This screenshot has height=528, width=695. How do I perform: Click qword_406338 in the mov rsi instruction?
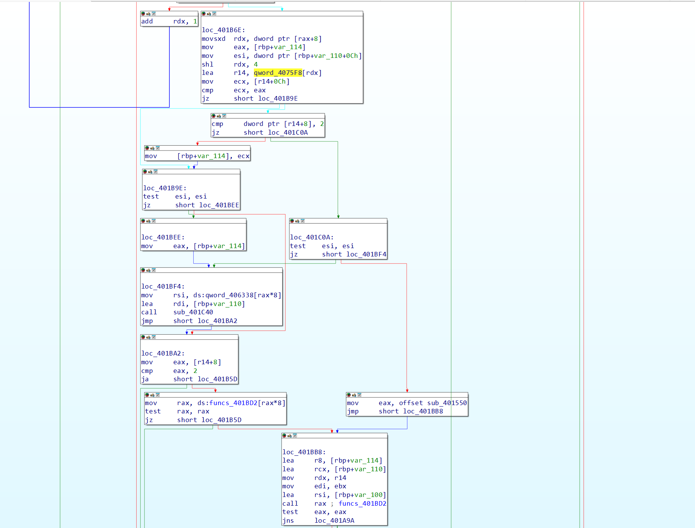pos(229,295)
